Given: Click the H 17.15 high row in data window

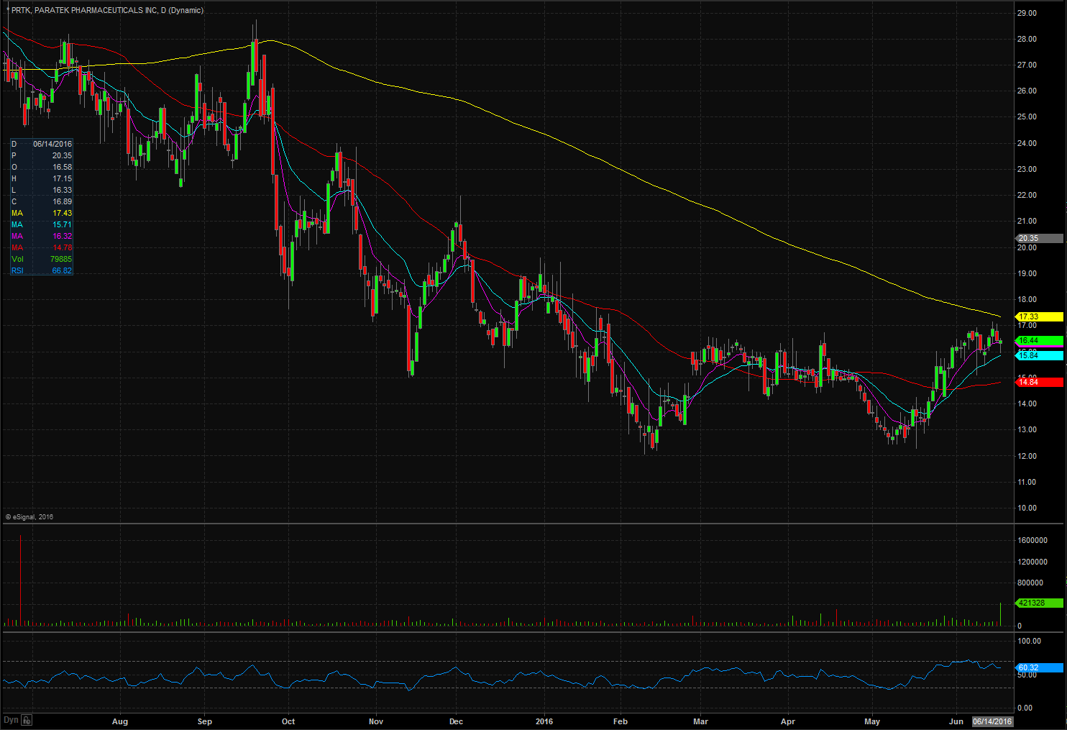Looking at the screenshot, I should [x=42, y=178].
